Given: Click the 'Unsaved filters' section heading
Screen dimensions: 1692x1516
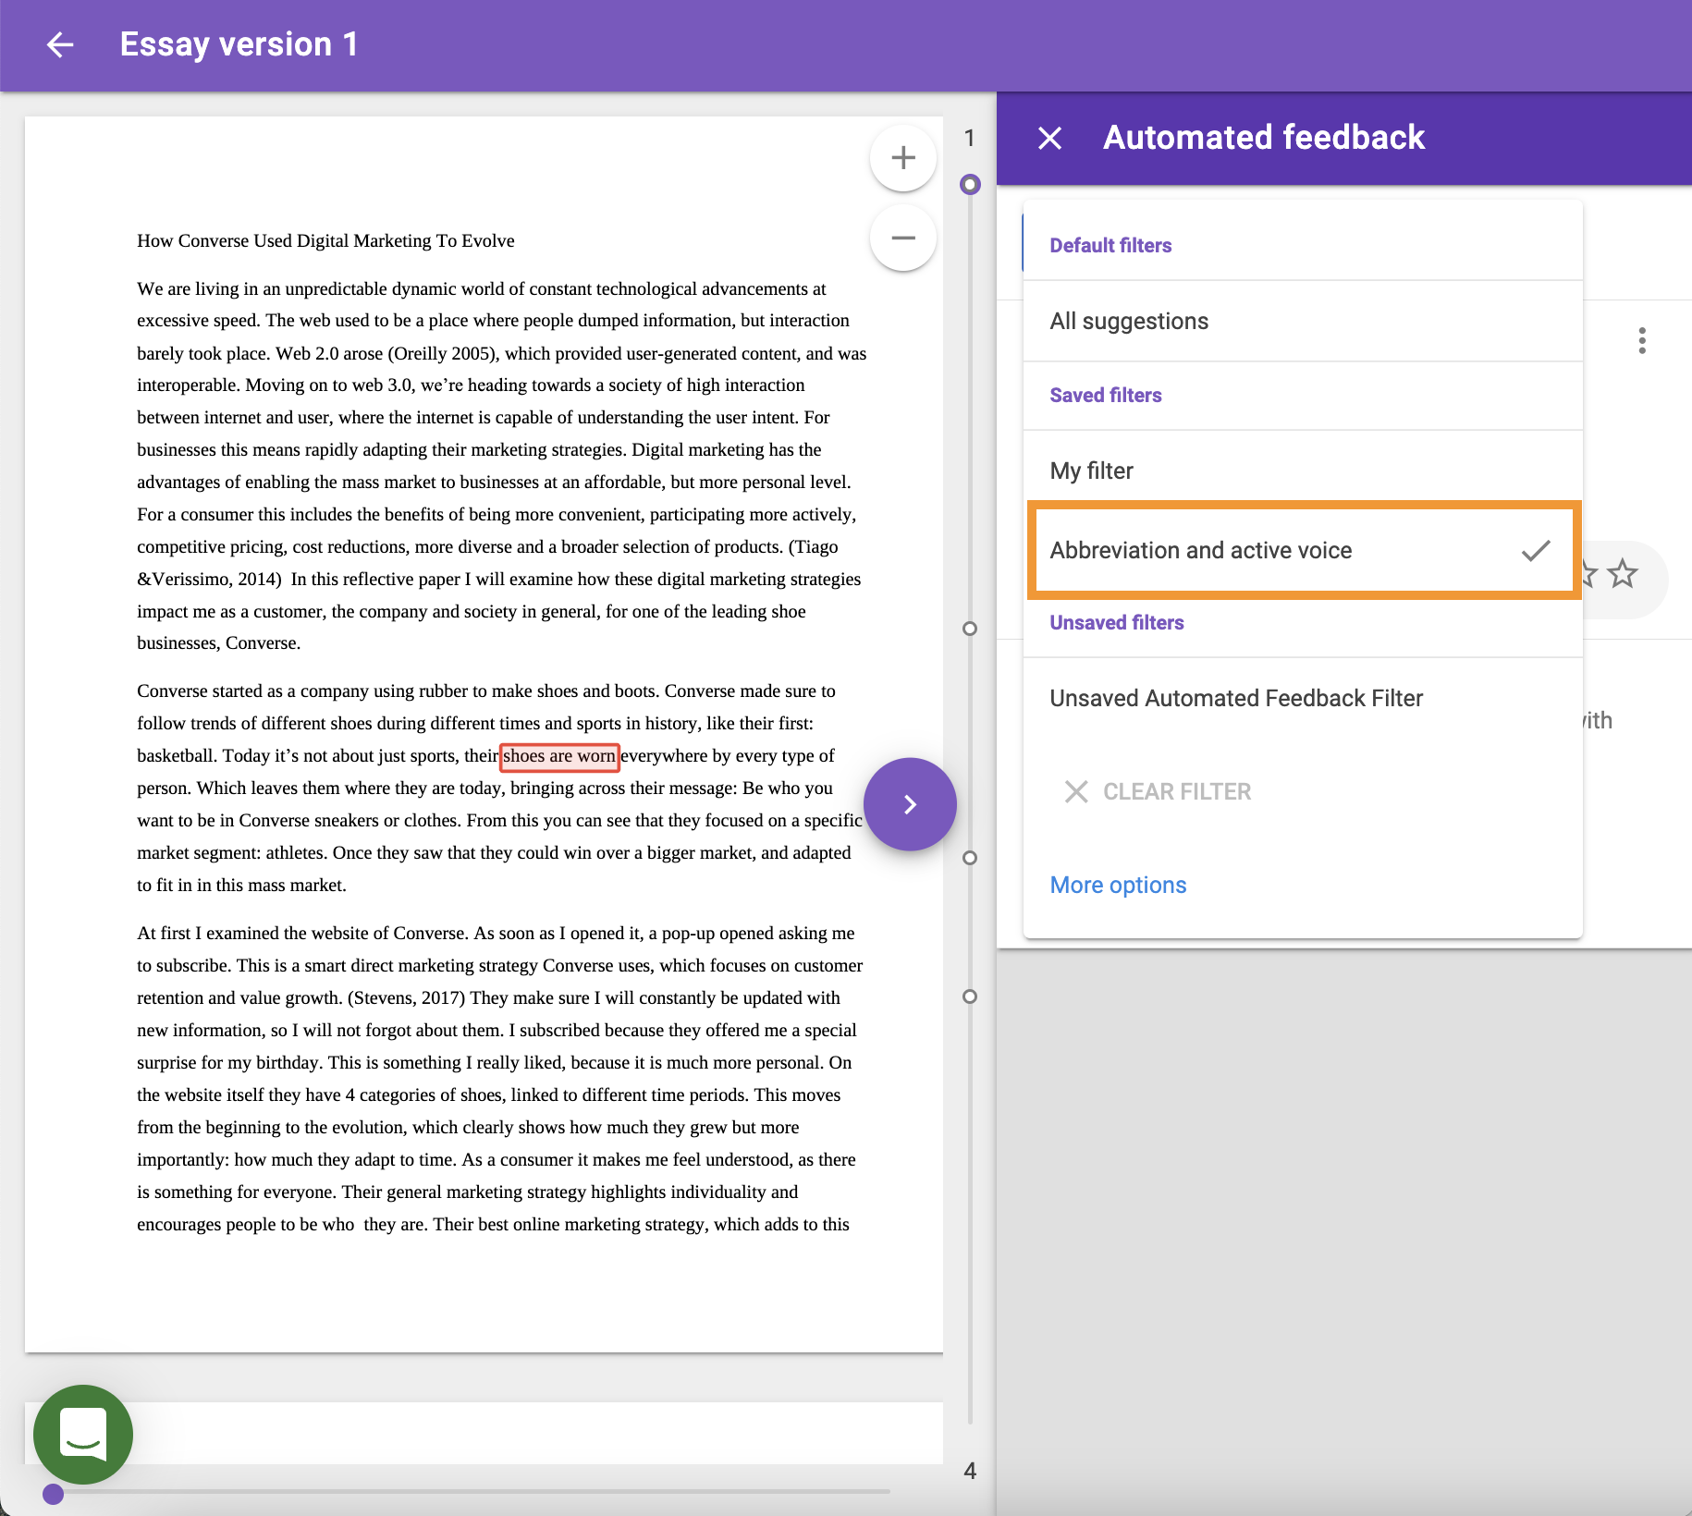Looking at the screenshot, I should point(1117,622).
